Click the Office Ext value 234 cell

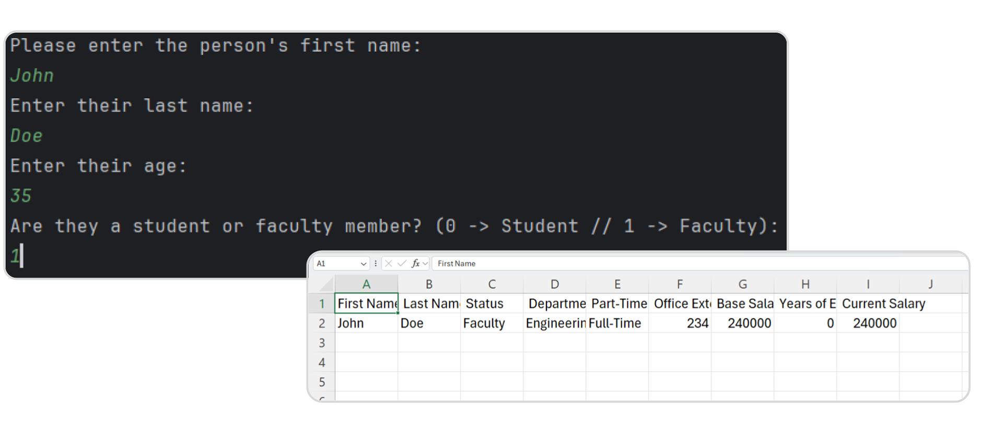point(680,323)
